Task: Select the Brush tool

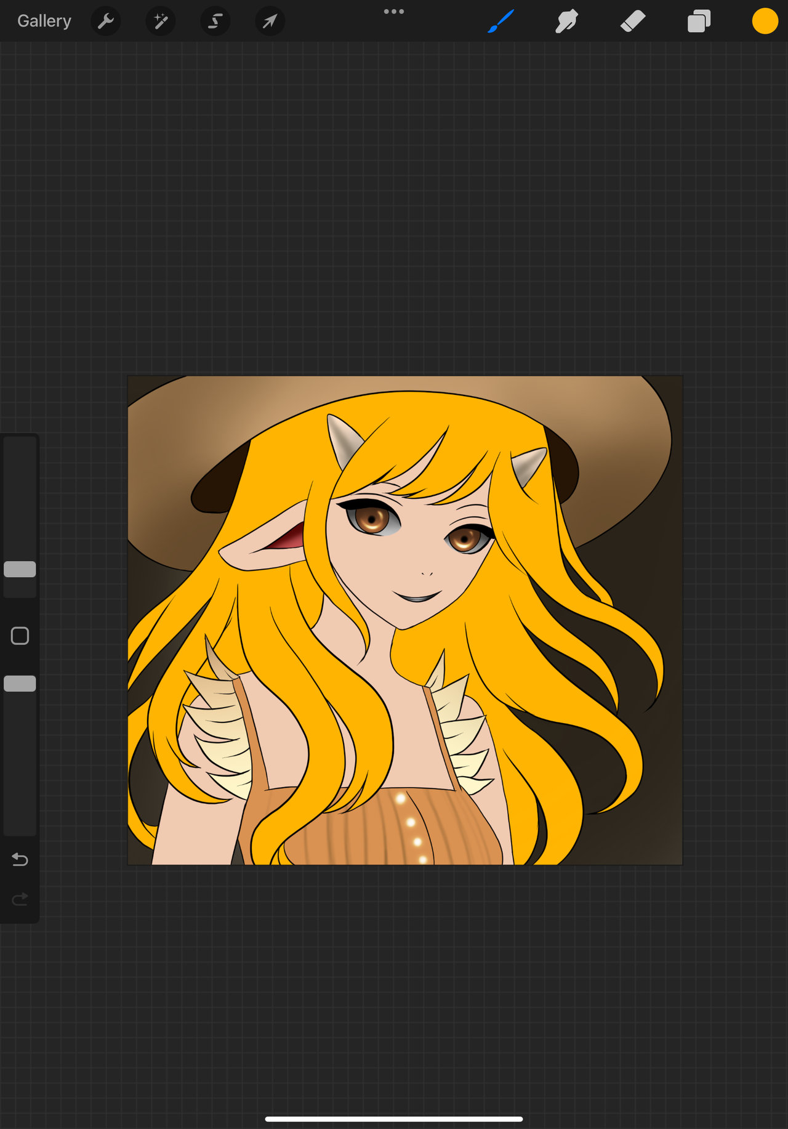Action: 501,21
